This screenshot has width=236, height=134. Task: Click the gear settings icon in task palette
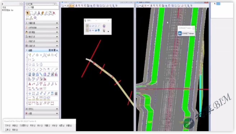[35, 18]
